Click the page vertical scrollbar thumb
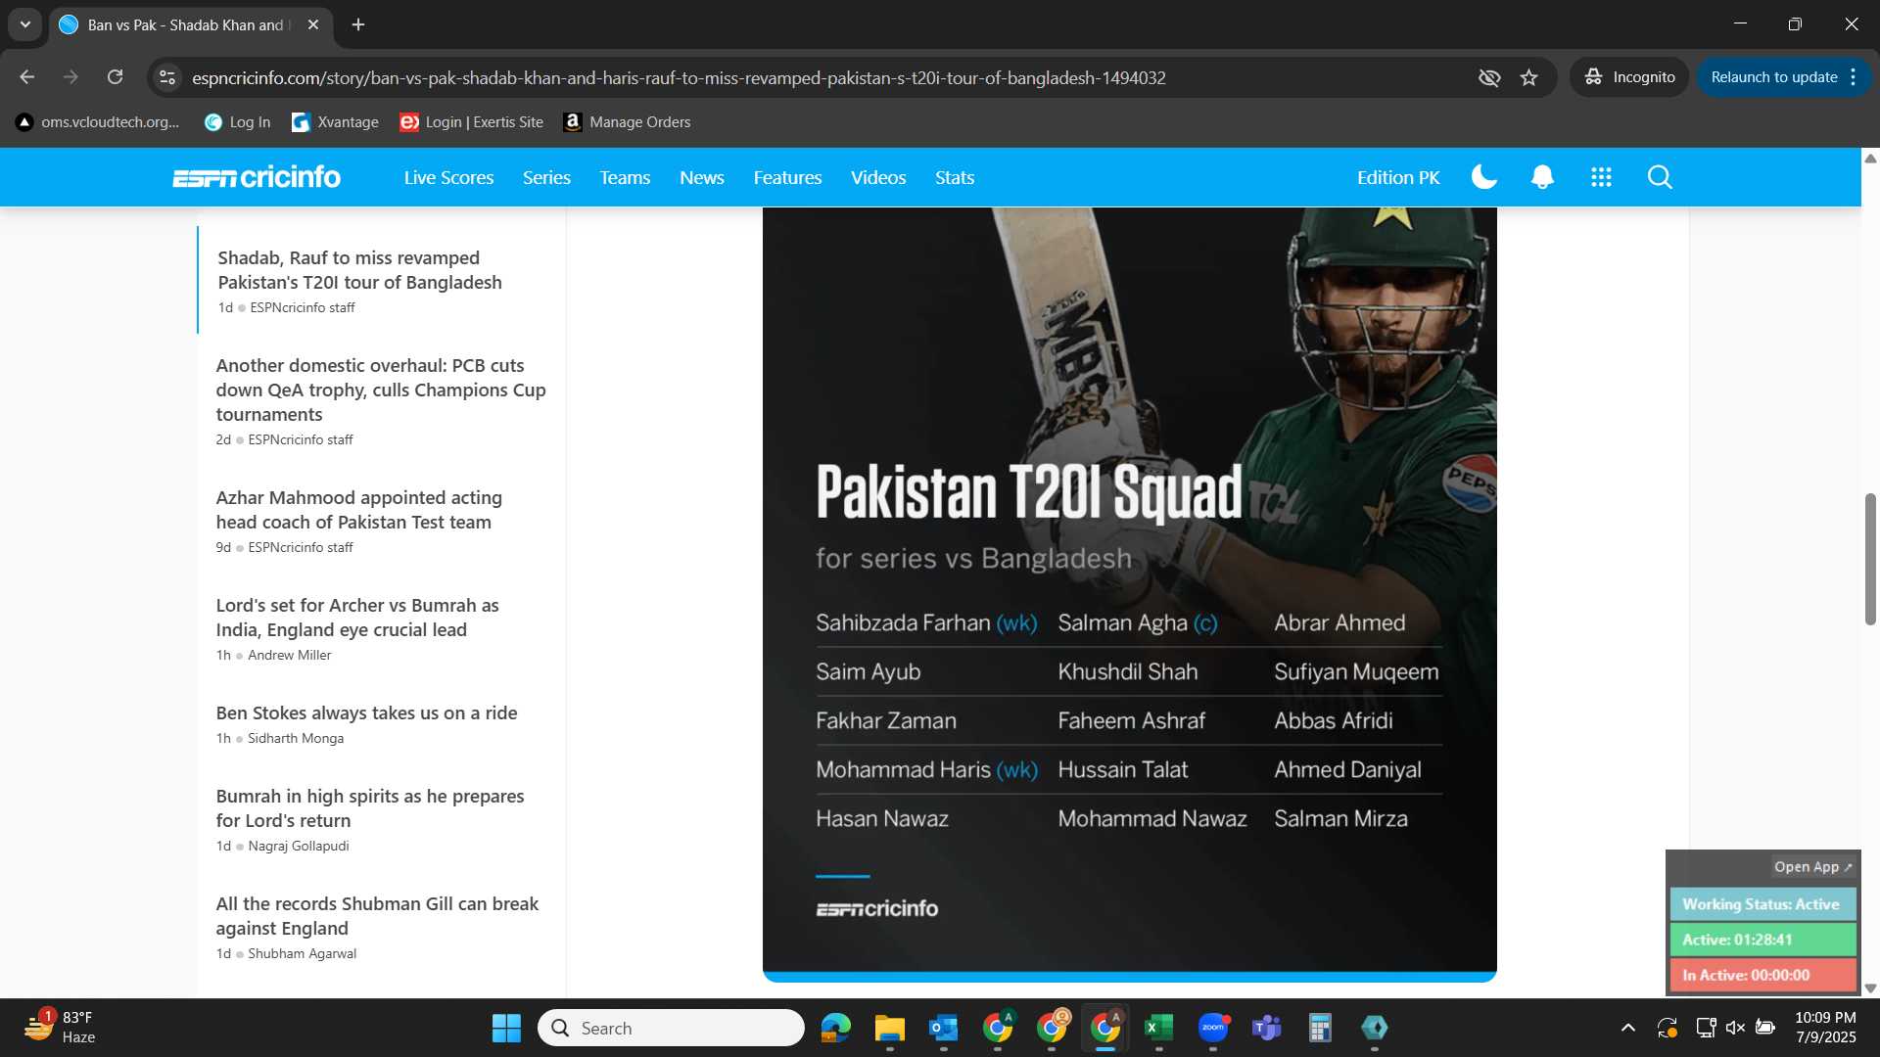Image resolution: width=1880 pixels, height=1057 pixels. coord(1869,559)
